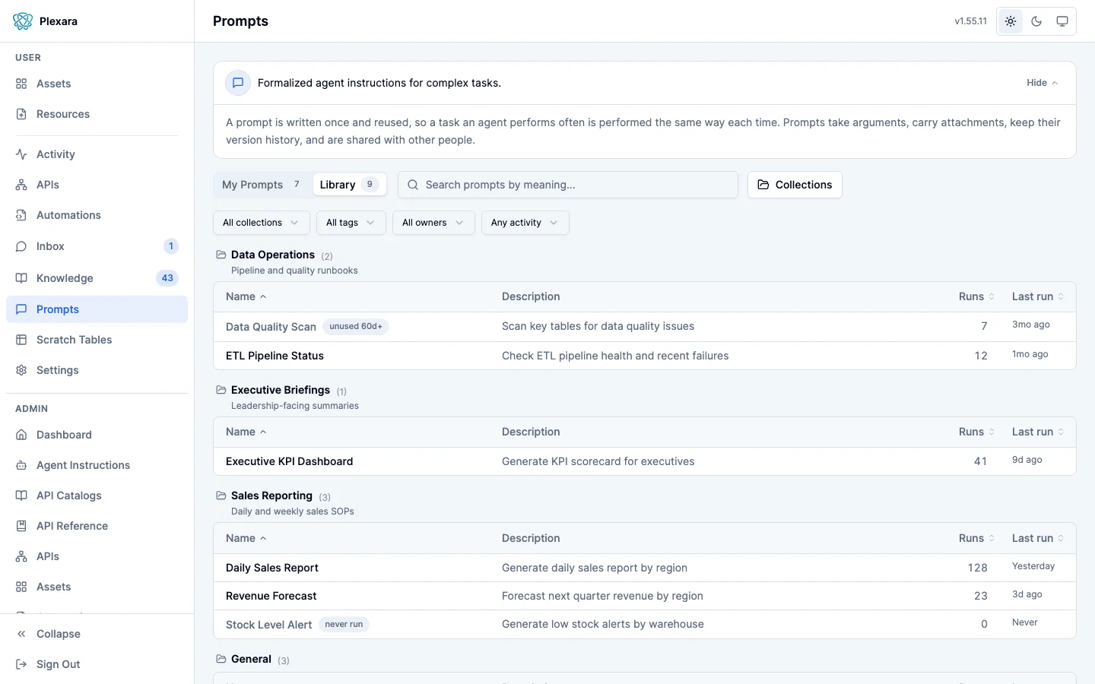Open the Any activity filter dropdown
This screenshot has width=1095, height=684.
click(x=525, y=223)
